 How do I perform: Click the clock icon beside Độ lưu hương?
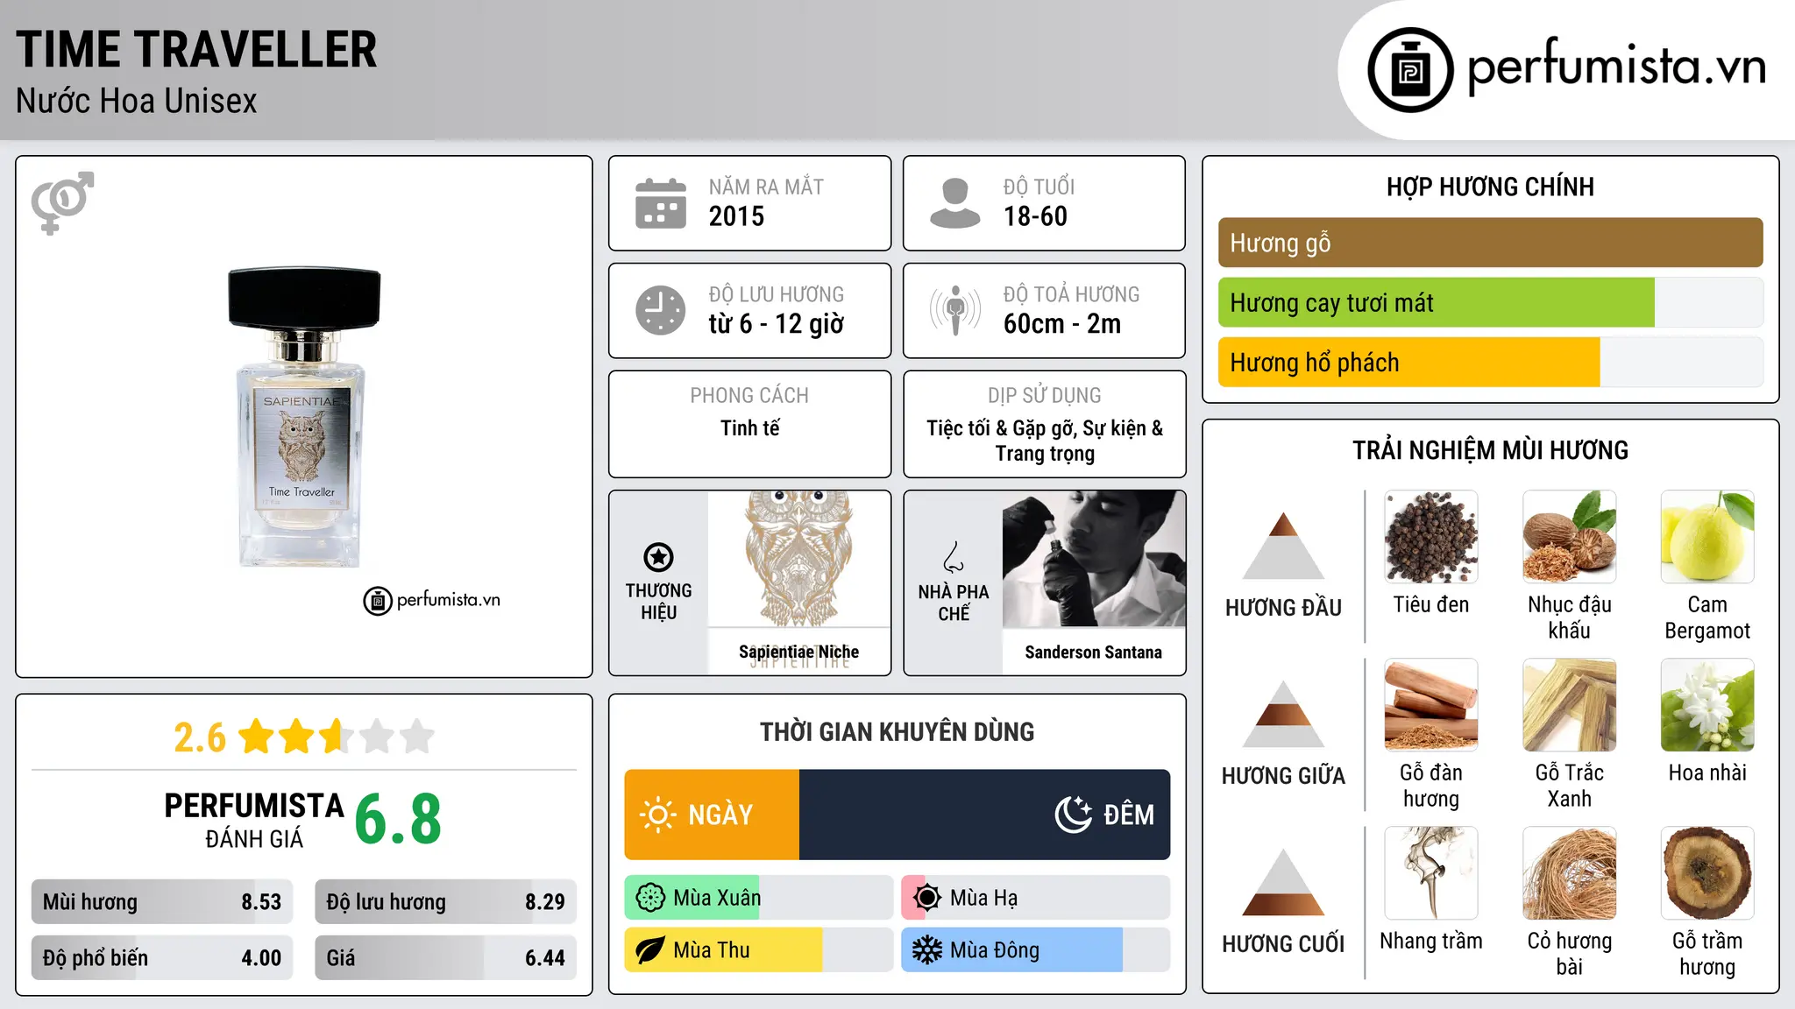tap(661, 310)
